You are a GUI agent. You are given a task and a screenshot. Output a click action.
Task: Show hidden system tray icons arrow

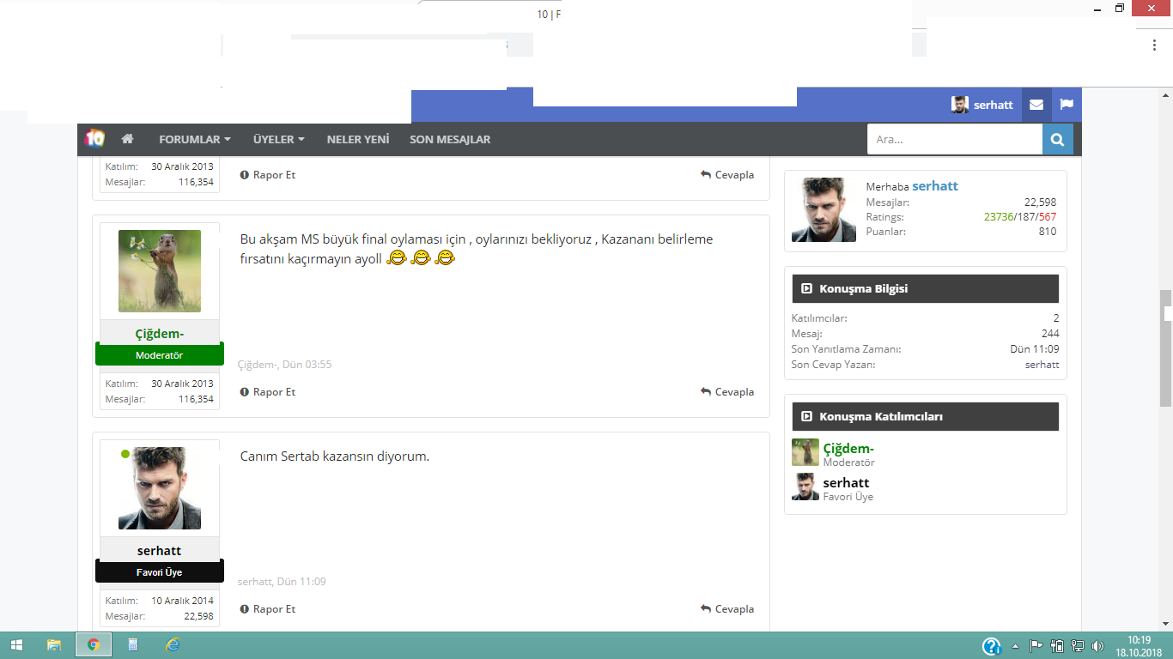(x=1015, y=646)
